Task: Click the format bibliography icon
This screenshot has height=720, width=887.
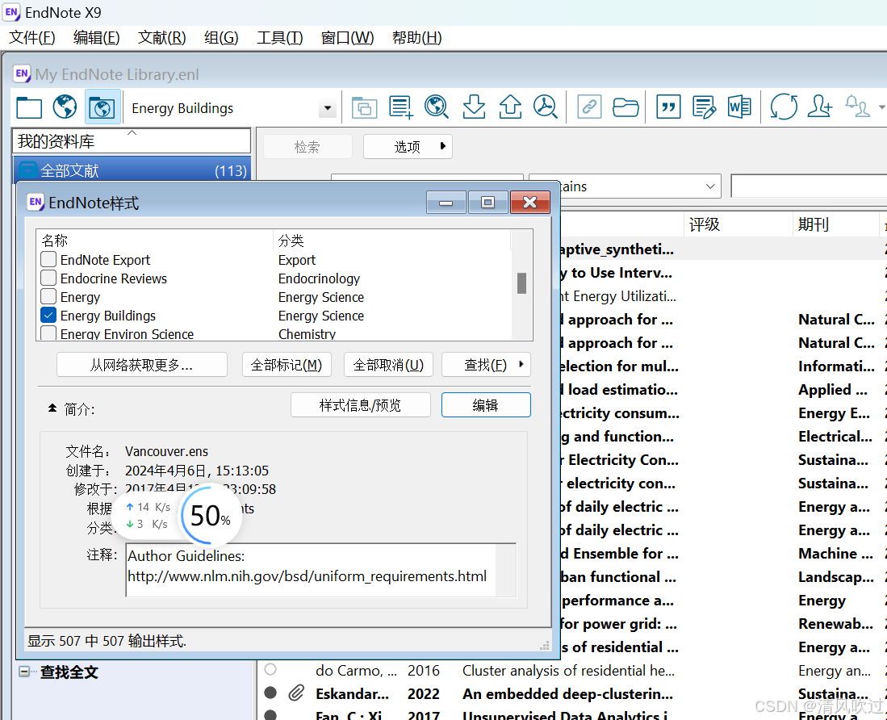Action: click(x=705, y=107)
